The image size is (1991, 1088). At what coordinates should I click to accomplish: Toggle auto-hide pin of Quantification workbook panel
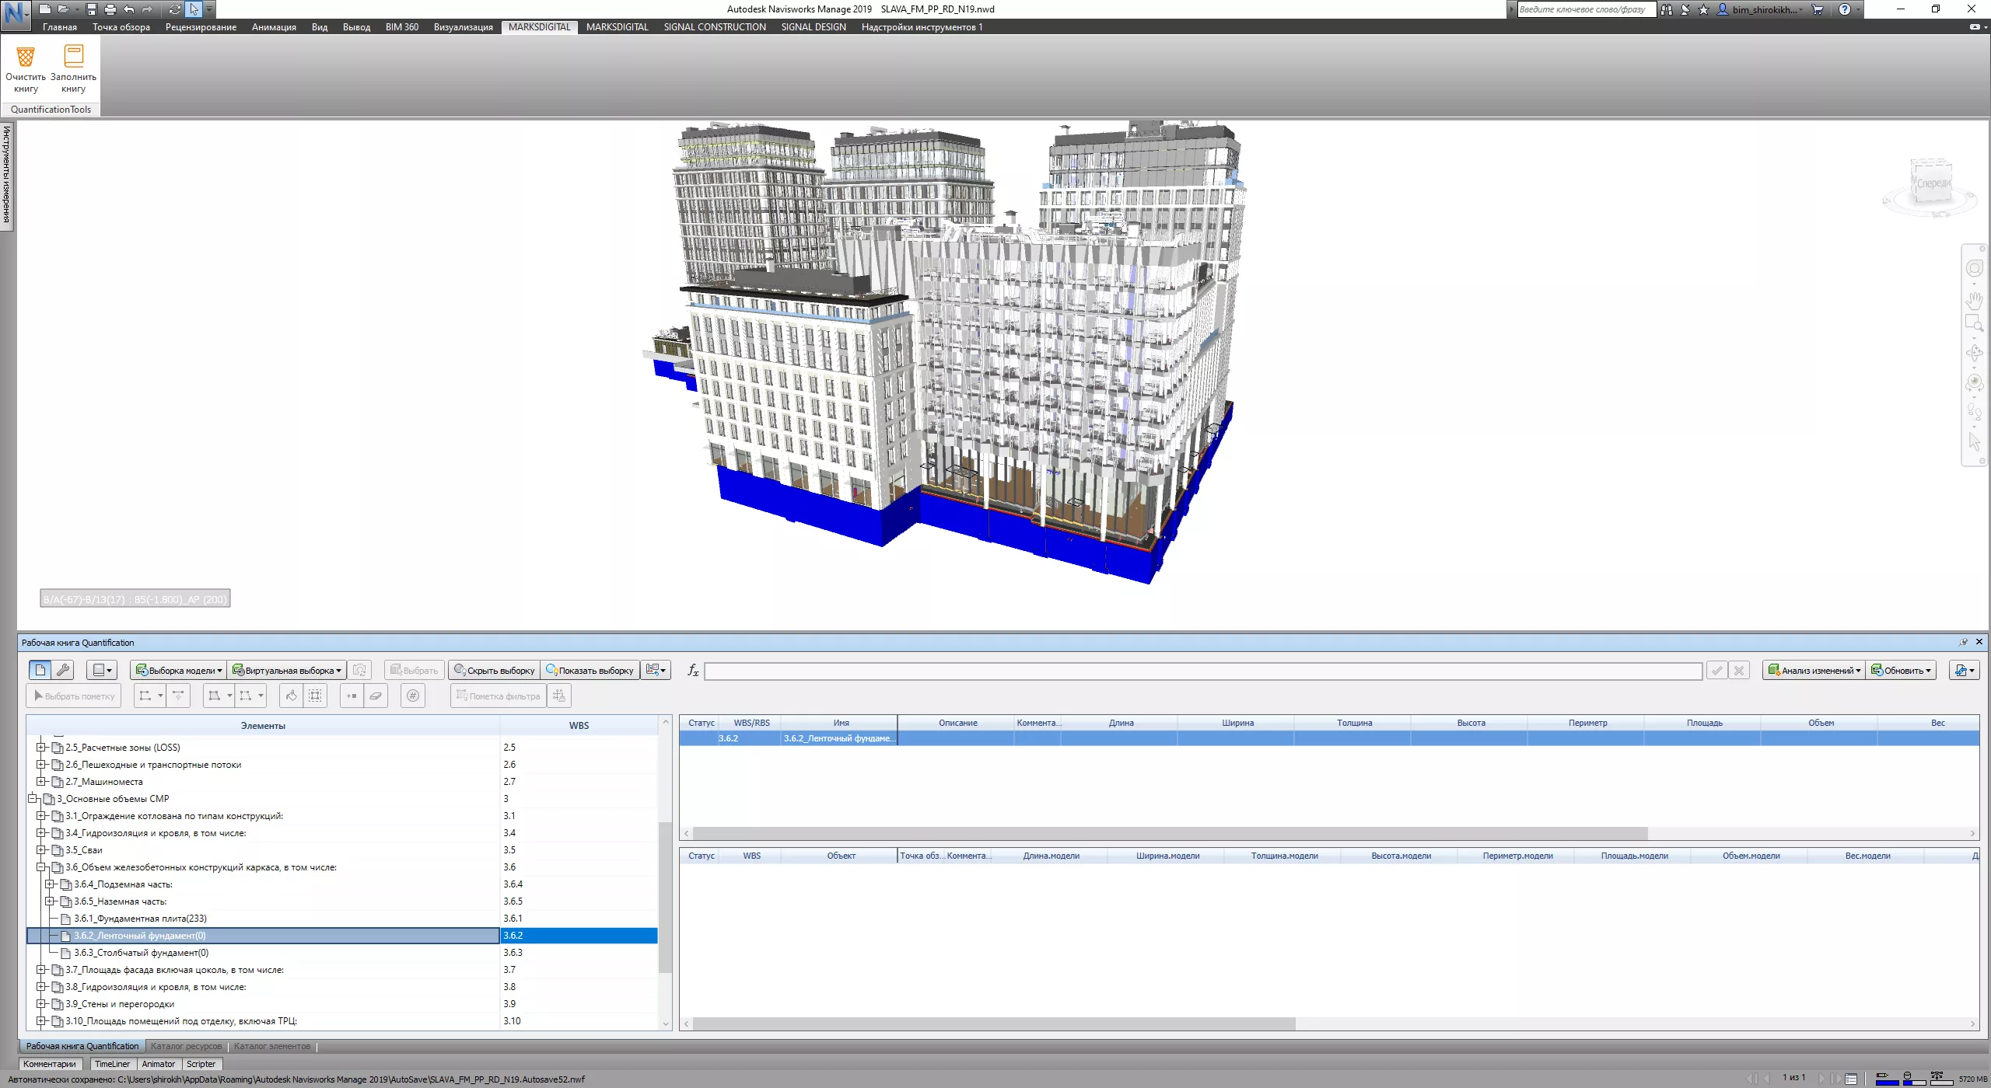coord(1963,643)
